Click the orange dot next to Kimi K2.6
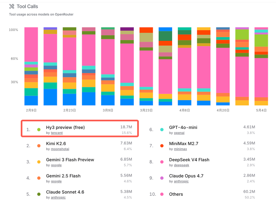Image resolution: width=276 pixels, height=203 pixels. (39, 146)
